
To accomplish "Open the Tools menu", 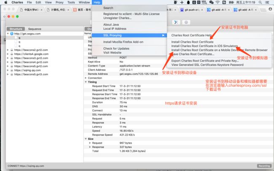I will 71,2.
